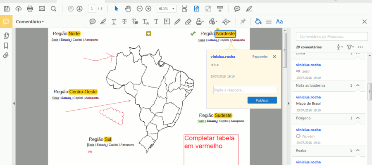Image resolution: width=372 pixels, height=165 pixels.
Task: Select the replace text note tool
Action: (x=135, y=21)
